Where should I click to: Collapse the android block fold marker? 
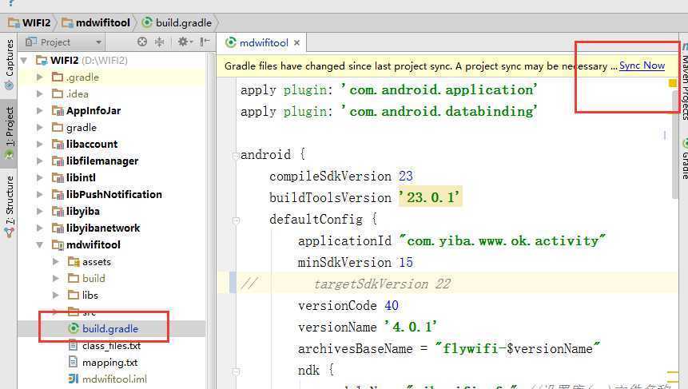236,155
